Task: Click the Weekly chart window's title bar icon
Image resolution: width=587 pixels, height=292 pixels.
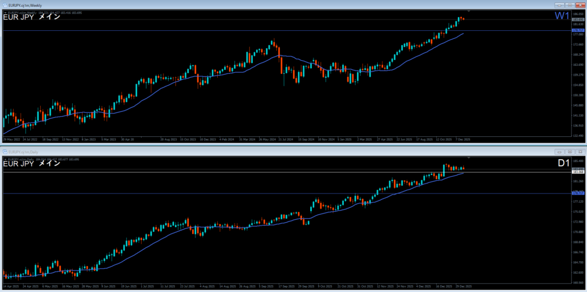Action: pos(4,5)
